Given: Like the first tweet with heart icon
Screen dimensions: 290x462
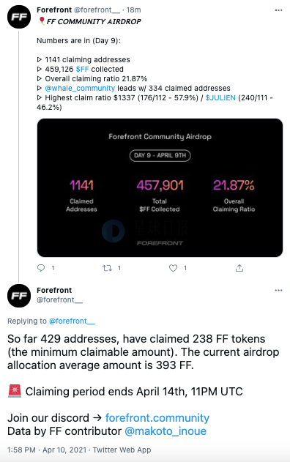Looking at the screenshot, I should coord(173,268).
